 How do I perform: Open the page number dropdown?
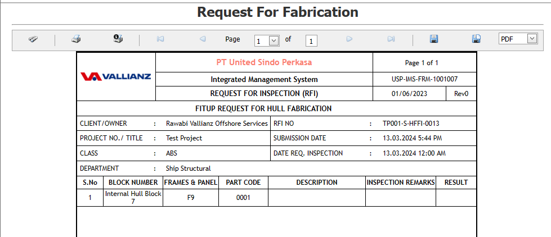pos(274,40)
